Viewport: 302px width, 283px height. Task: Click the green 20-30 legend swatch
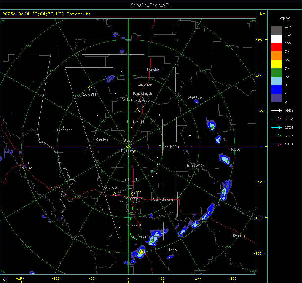(276, 73)
